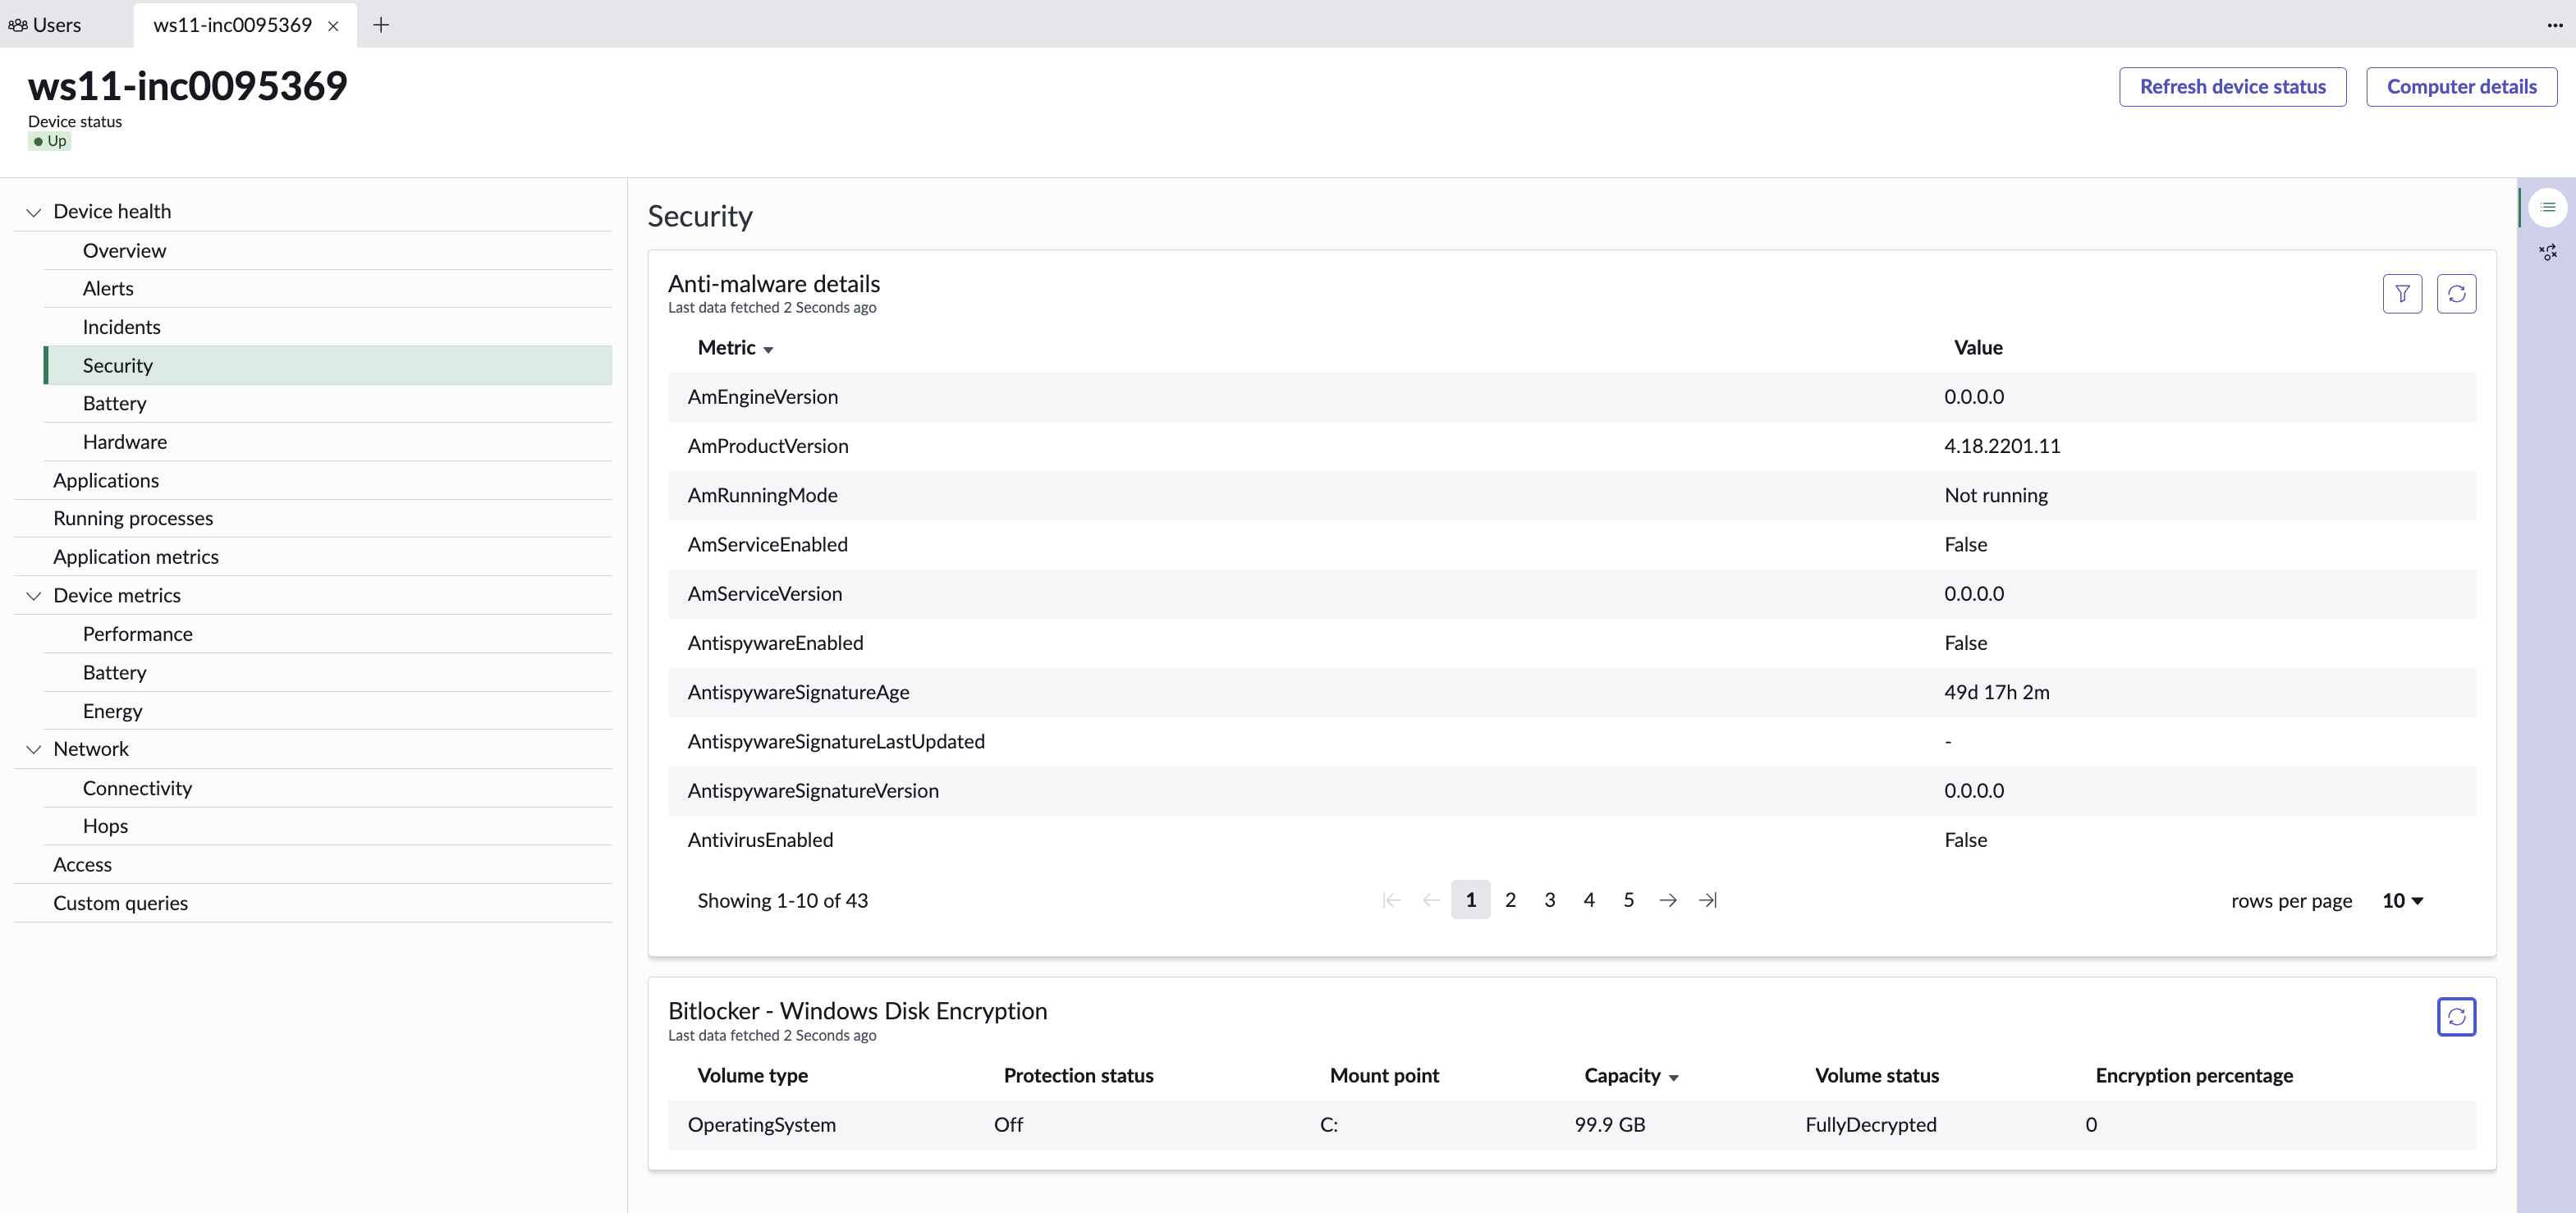
Task: Click the AntispywareSignatureLastUpdated row
Action: [1572, 742]
